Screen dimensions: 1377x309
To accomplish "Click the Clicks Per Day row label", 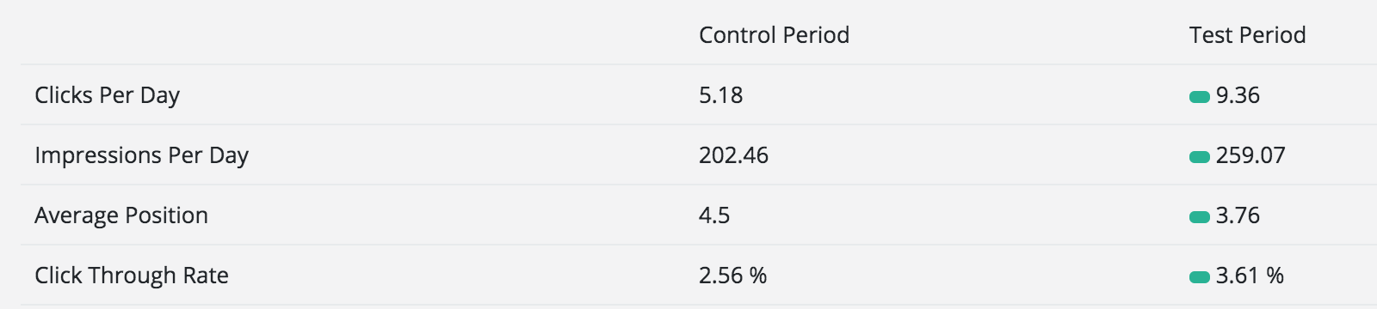I will [107, 95].
